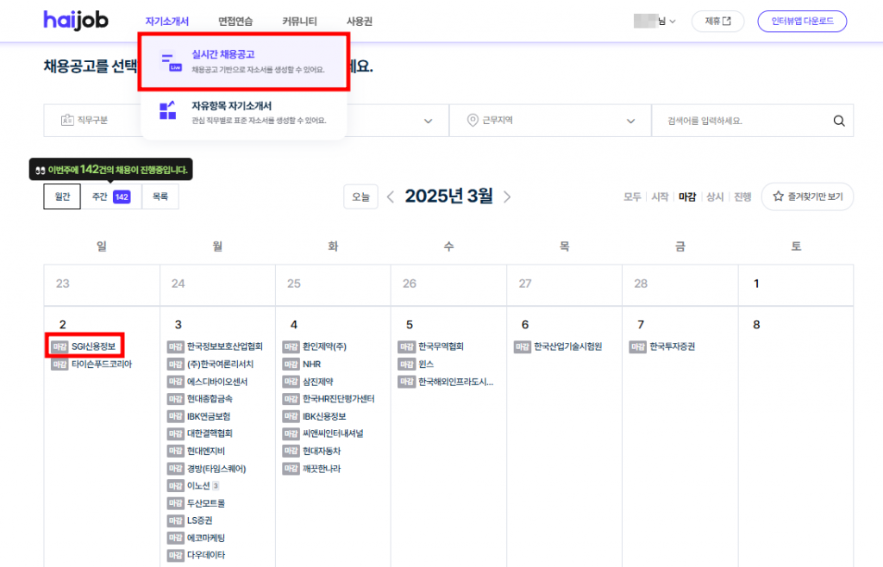This screenshot has width=883, height=567.
Task: Click the 실시간 채용공고 live icon
Action: click(x=168, y=60)
